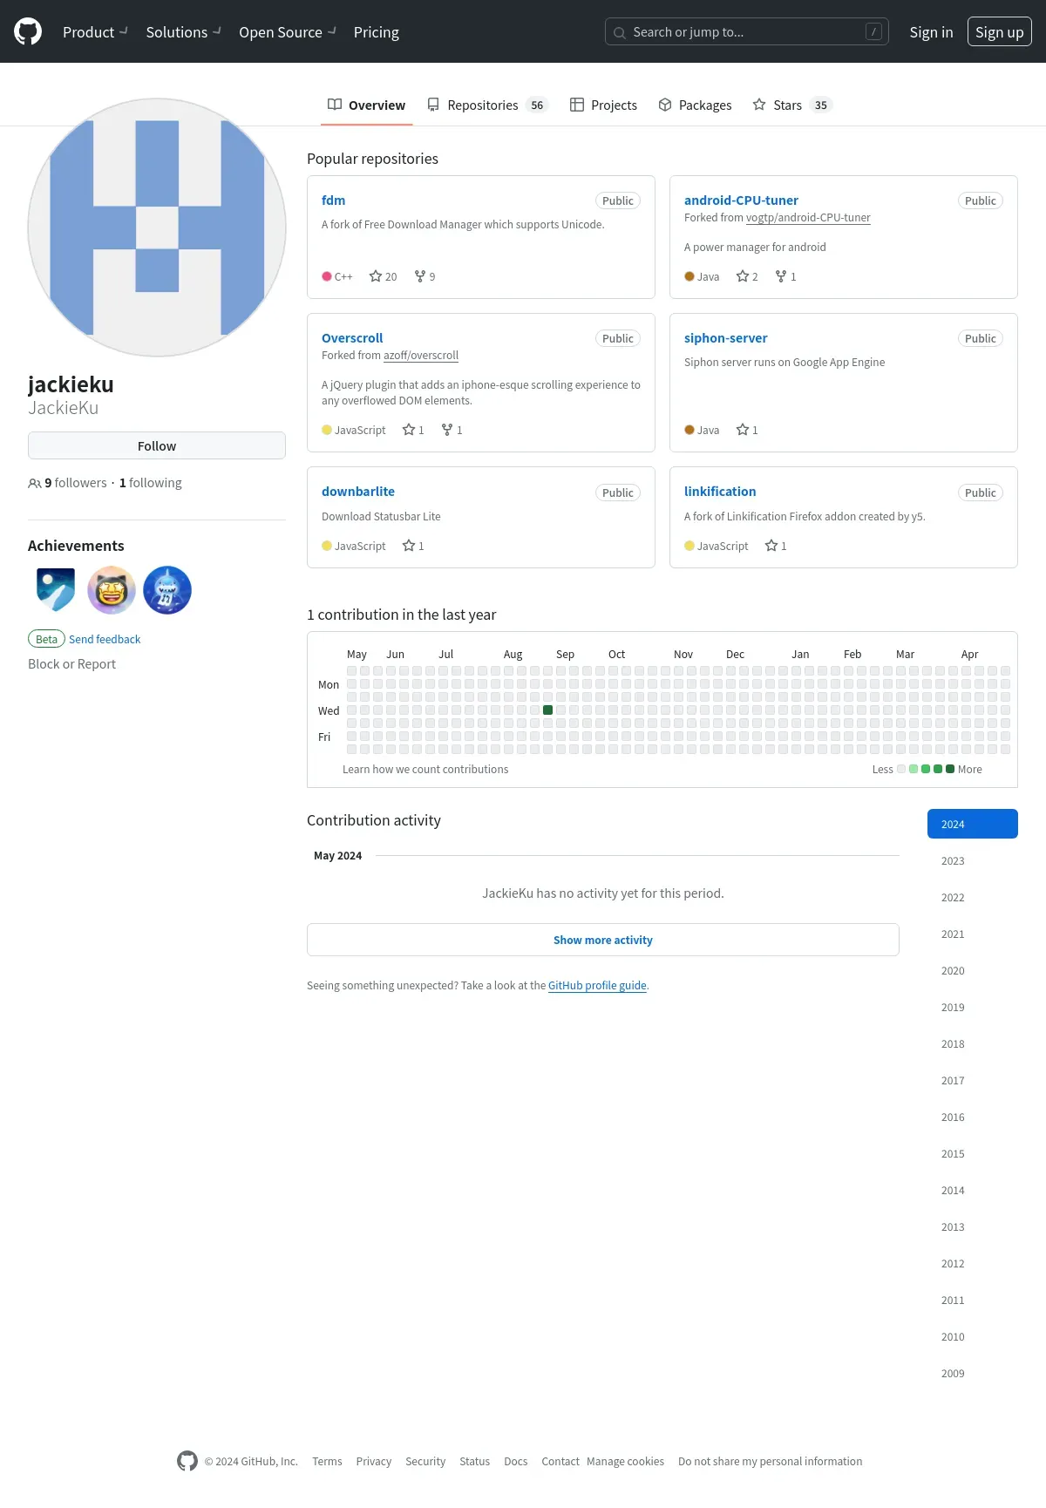The height and width of the screenshot is (1508, 1046).
Task: Open the GitHub home logo
Action: point(28,31)
